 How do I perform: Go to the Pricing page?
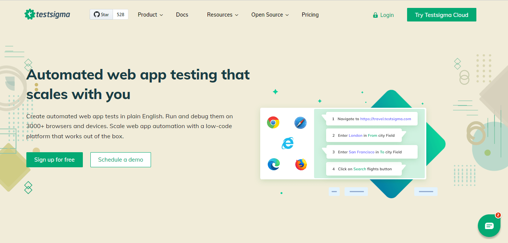(310, 15)
